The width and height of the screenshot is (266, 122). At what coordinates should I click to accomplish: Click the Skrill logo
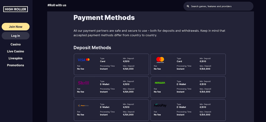(x=83, y=83)
